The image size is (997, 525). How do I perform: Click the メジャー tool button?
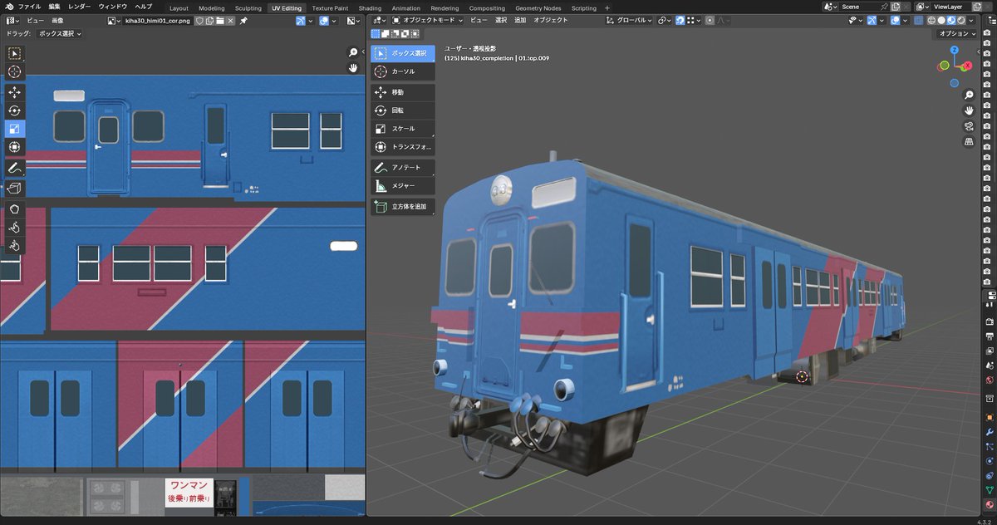point(403,185)
